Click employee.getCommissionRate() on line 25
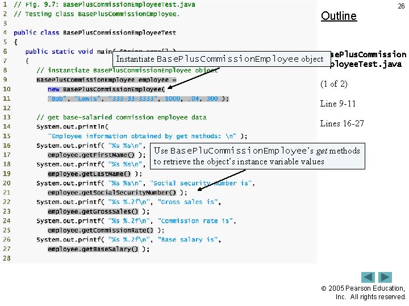This screenshot has height=306, width=409. pyautogui.click(x=101, y=230)
